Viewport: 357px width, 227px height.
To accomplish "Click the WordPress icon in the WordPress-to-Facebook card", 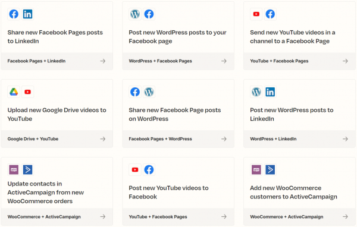I will 135,14.
